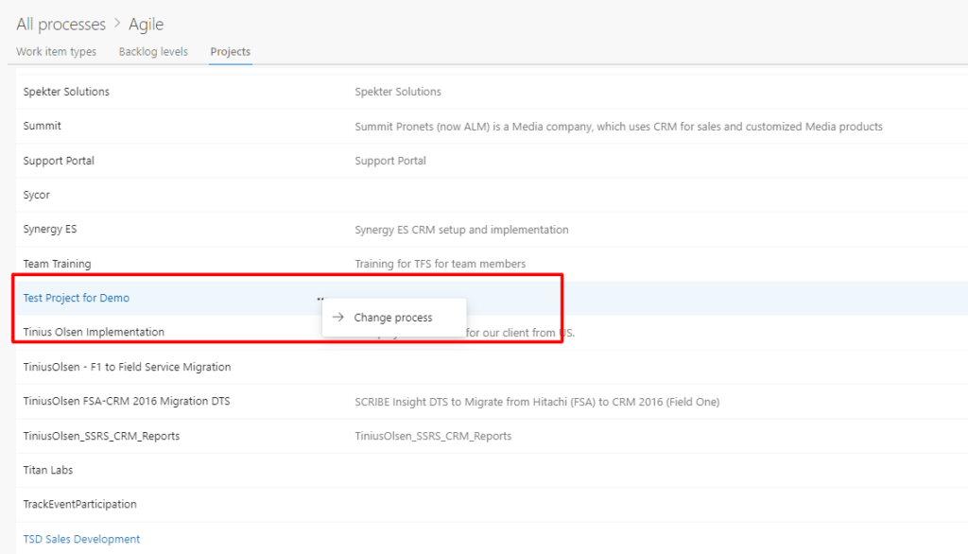The width and height of the screenshot is (968, 554).
Task: Click the Summit Pronets description text
Action: [x=618, y=127]
